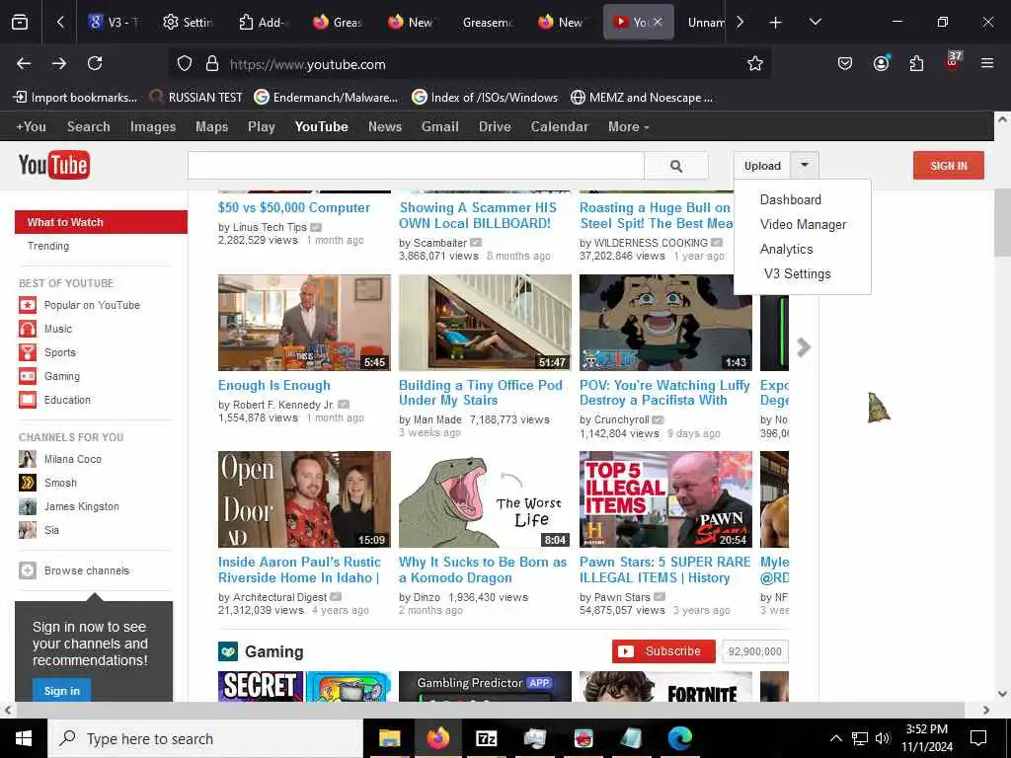The width and height of the screenshot is (1011, 758).
Task: Open Building a Tiny Office Pod thumbnail
Action: tap(485, 323)
